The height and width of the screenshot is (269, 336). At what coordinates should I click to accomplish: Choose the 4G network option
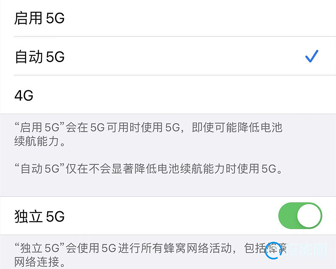tap(24, 95)
